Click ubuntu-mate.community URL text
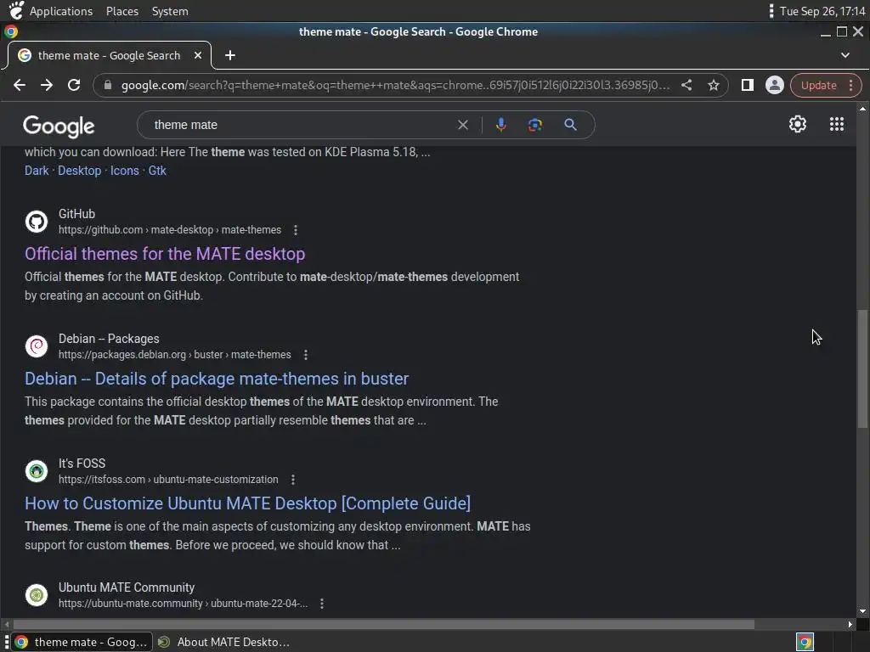The width and height of the screenshot is (870, 652). (x=184, y=604)
